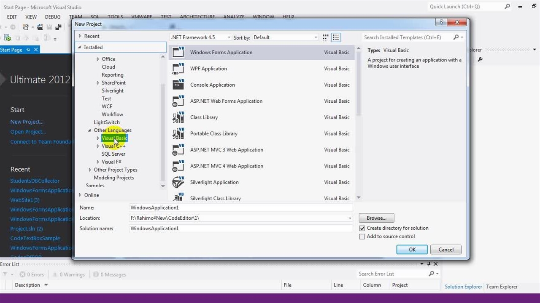Select ASP.NET Web Forms Application icon

click(x=178, y=101)
